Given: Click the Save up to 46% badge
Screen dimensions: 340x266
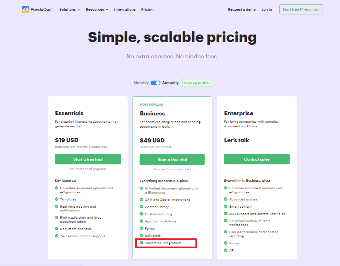Looking at the screenshot, I should pyautogui.click(x=196, y=83).
